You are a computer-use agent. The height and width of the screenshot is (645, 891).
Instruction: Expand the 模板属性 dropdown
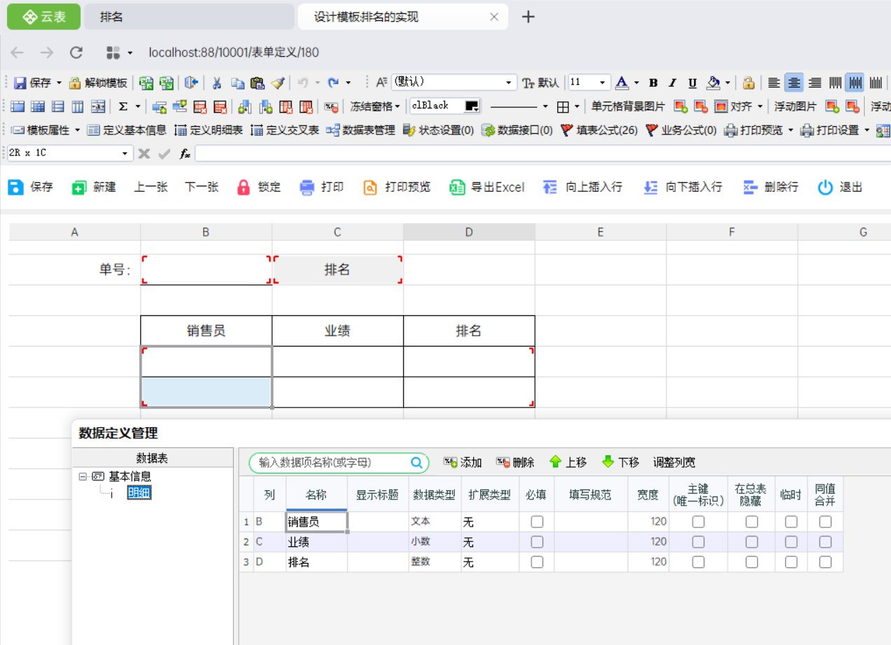76,130
